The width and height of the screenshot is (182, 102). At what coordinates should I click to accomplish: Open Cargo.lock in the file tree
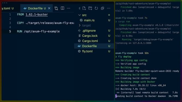(x=90, y=36)
